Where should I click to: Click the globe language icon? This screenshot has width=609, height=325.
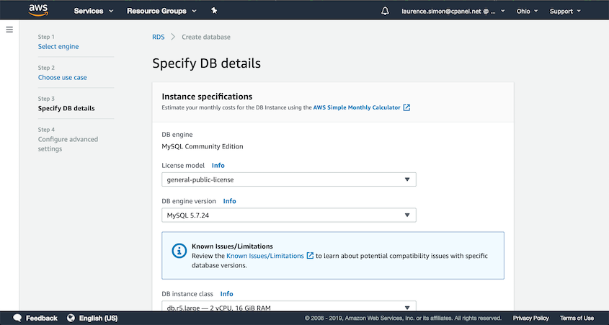pos(71,318)
